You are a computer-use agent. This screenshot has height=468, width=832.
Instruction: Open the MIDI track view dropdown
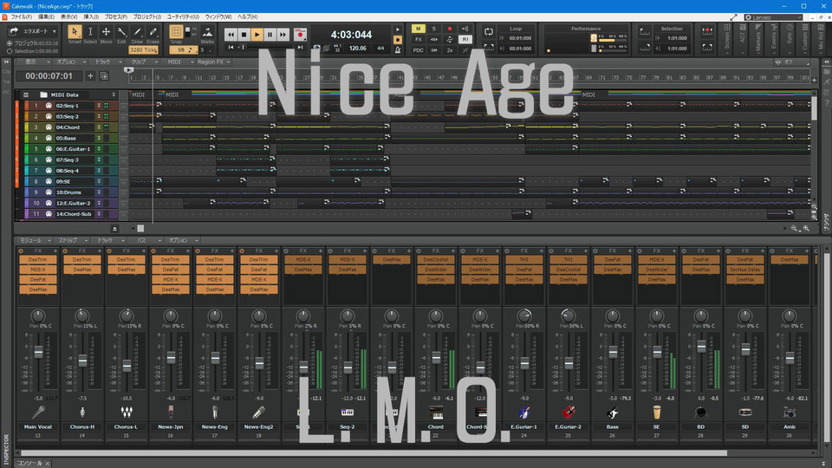(178, 62)
